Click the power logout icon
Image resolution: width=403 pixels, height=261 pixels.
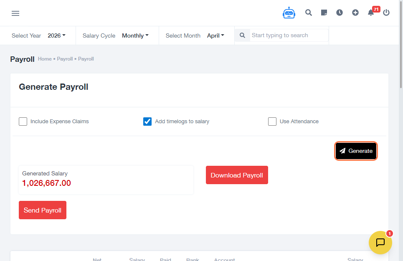[386, 13]
